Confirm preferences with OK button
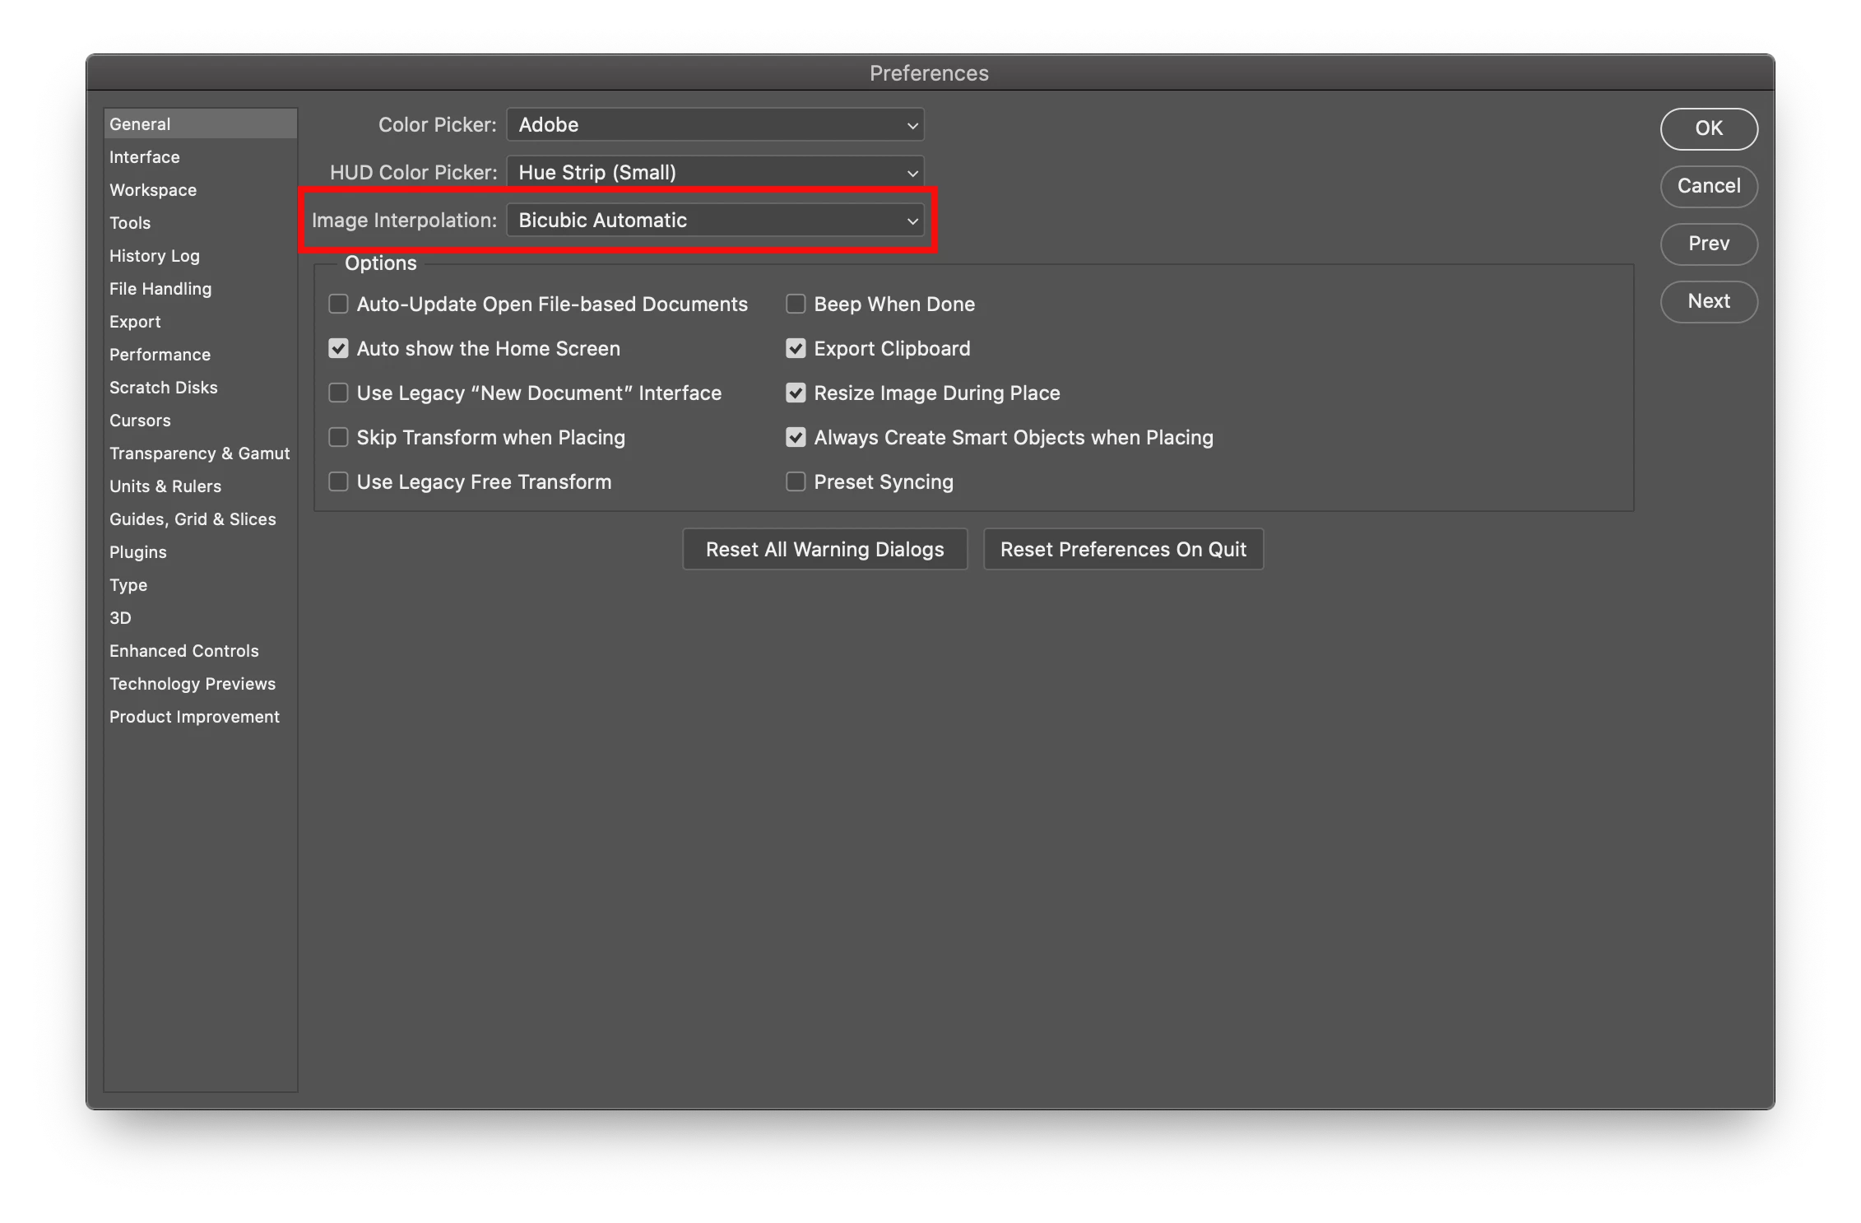This screenshot has width=1861, height=1223. point(1709,128)
